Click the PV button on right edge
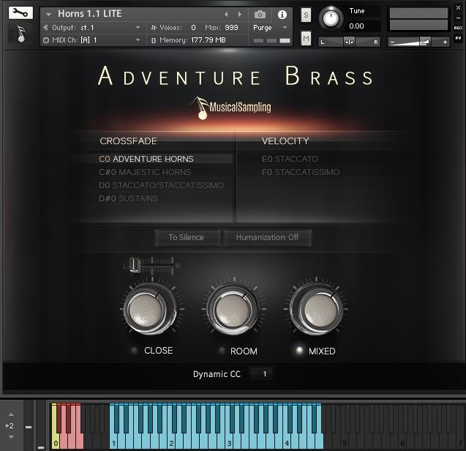The width and height of the screenshot is (466, 451). 458,38
